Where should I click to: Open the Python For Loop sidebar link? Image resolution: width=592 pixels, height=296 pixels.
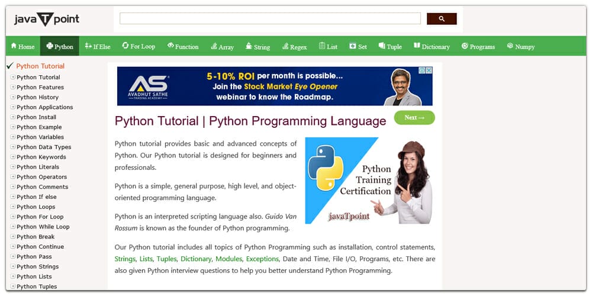(40, 217)
